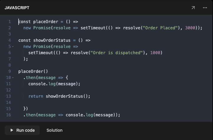
Task: Click the const keyword on line 1
Action: 24,22
